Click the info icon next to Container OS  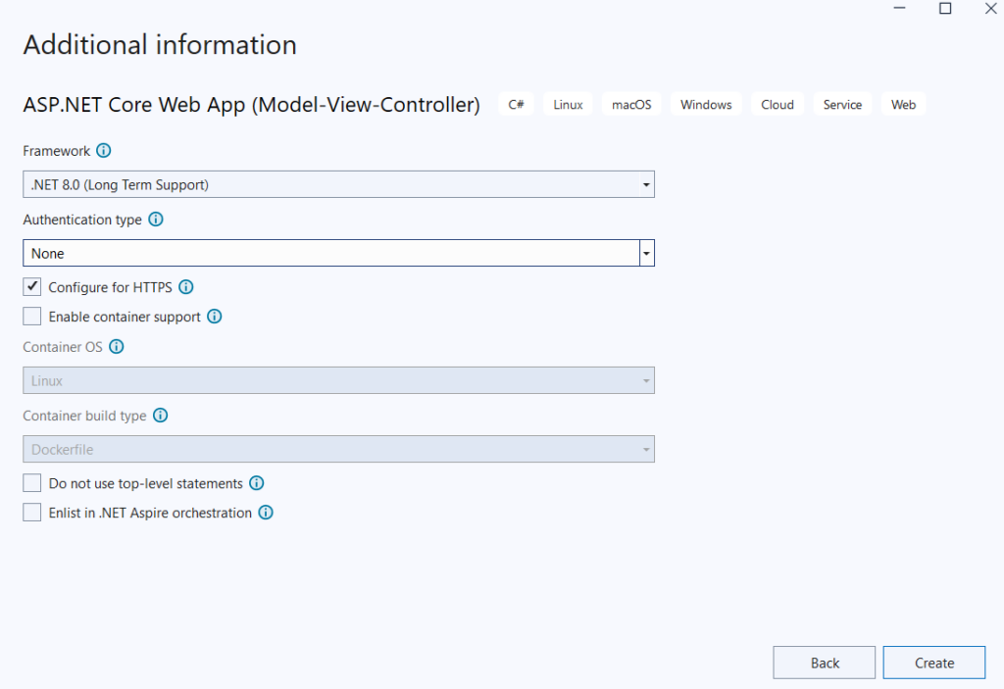point(116,346)
